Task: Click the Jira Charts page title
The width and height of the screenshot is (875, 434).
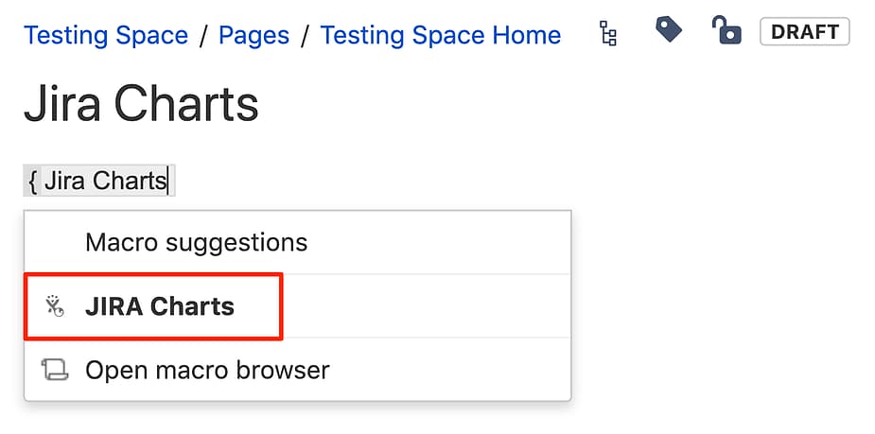Action: [x=141, y=105]
